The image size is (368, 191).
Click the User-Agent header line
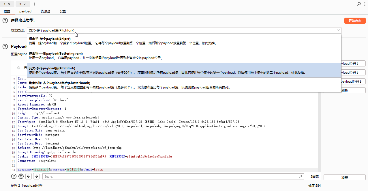pyautogui.click(x=128, y=122)
